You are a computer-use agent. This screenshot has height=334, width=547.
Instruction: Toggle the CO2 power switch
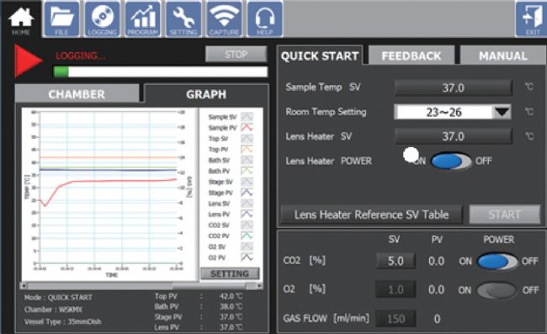(x=497, y=262)
